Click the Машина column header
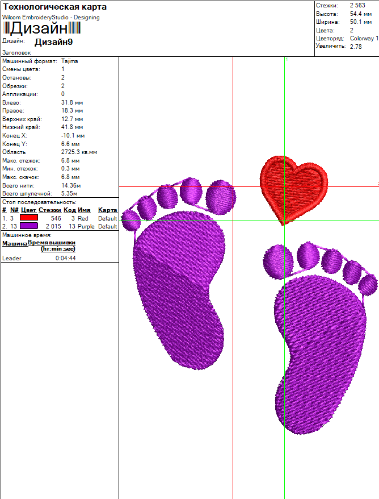The width and height of the screenshot is (379, 499). (15, 244)
